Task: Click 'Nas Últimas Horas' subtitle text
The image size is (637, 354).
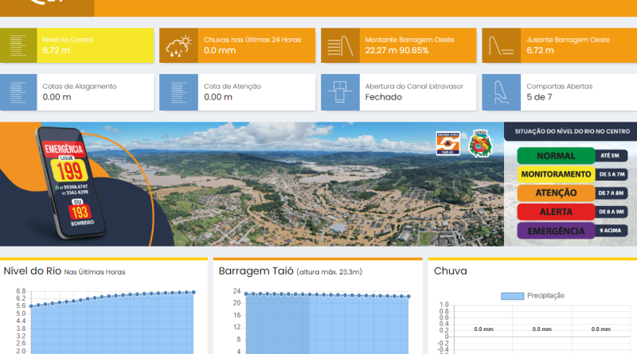Action: [95, 272]
